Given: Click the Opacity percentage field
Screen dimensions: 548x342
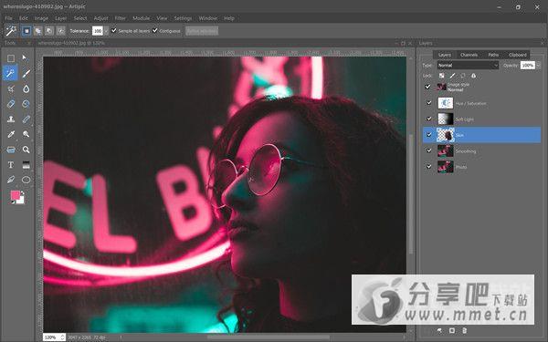Looking at the screenshot, I should click(x=528, y=66).
